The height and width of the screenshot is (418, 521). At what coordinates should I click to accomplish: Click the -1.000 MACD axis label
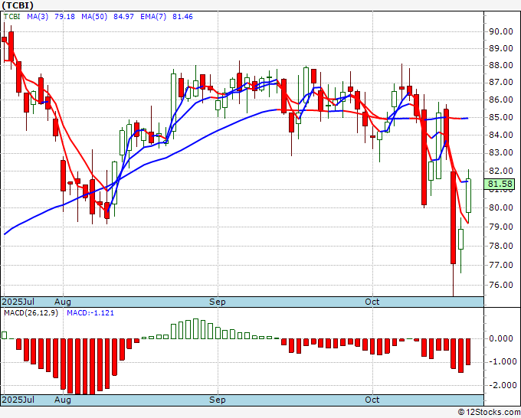tap(501, 361)
